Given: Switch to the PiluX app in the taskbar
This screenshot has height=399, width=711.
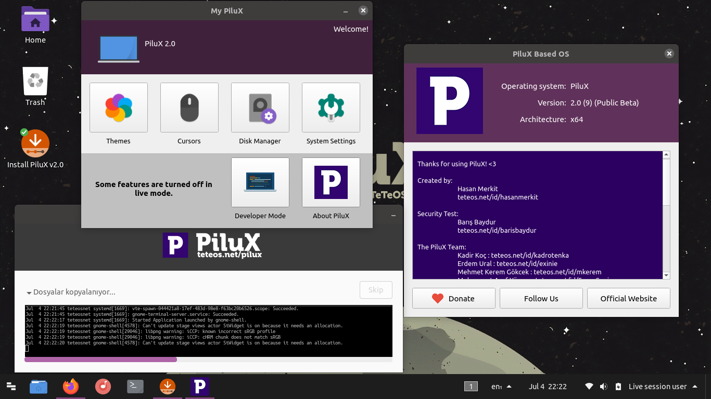Looking at the screenshot, I should pyautogui.click(x=200, y=386).
